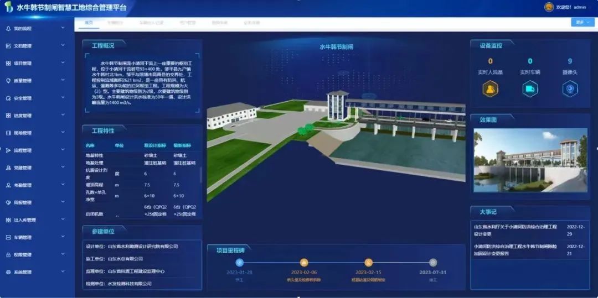Open the 摄像头 camera icon
Image resolution: width=598 pixels, height=298 pixels.
[x=570, y=88]
